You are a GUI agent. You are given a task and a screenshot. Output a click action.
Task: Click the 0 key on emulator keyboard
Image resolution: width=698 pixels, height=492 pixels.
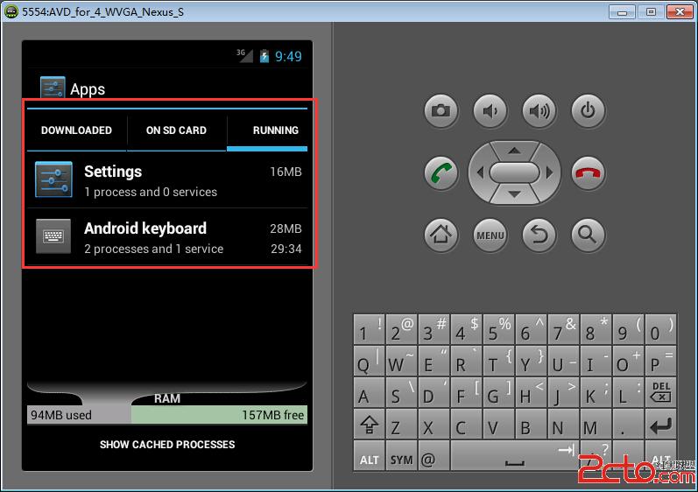tap(660, 329)
